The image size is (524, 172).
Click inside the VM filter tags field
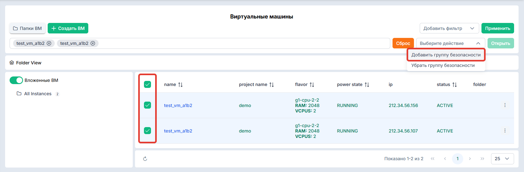200,43
